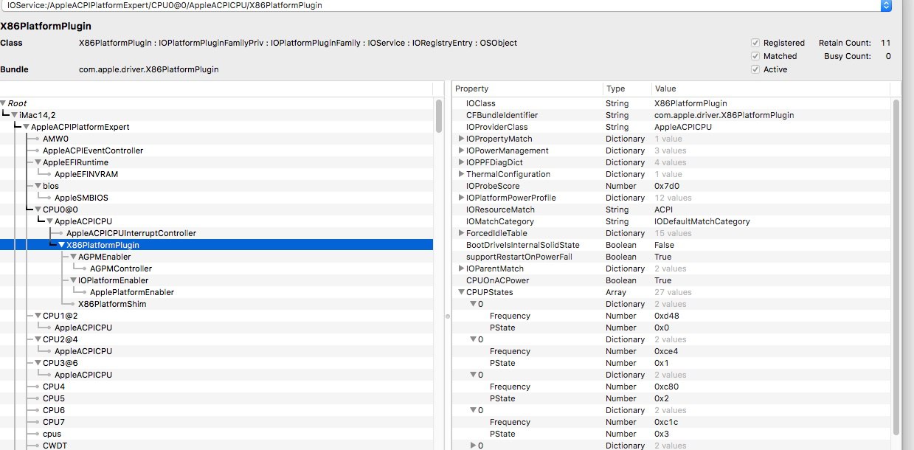Collapse the CPU1@2 node triangle

[x=38, y=316]
